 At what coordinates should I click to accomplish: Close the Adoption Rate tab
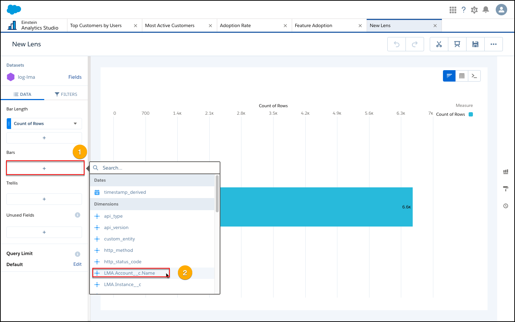(x=285, y=26)
